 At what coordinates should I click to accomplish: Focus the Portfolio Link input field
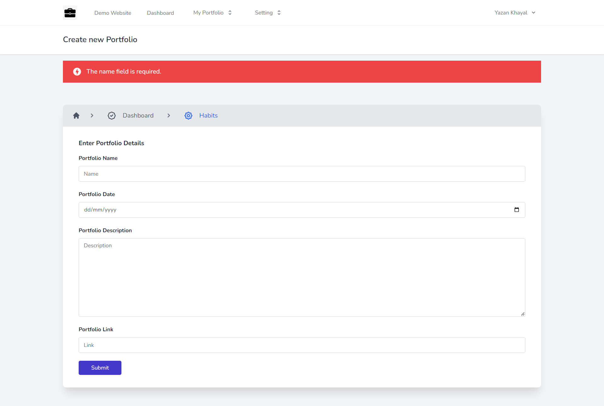(x=302, y=345)
